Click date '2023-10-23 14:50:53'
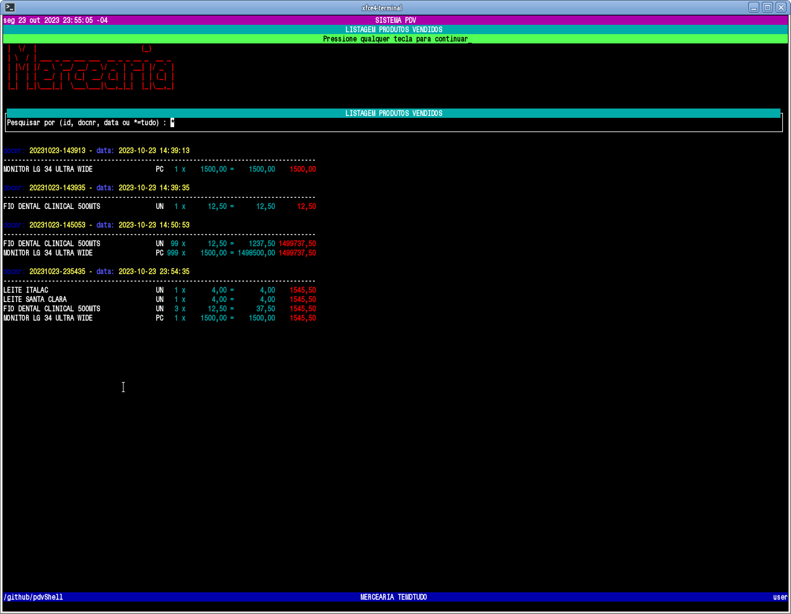 pyautogui.click(x=154, y=225)
